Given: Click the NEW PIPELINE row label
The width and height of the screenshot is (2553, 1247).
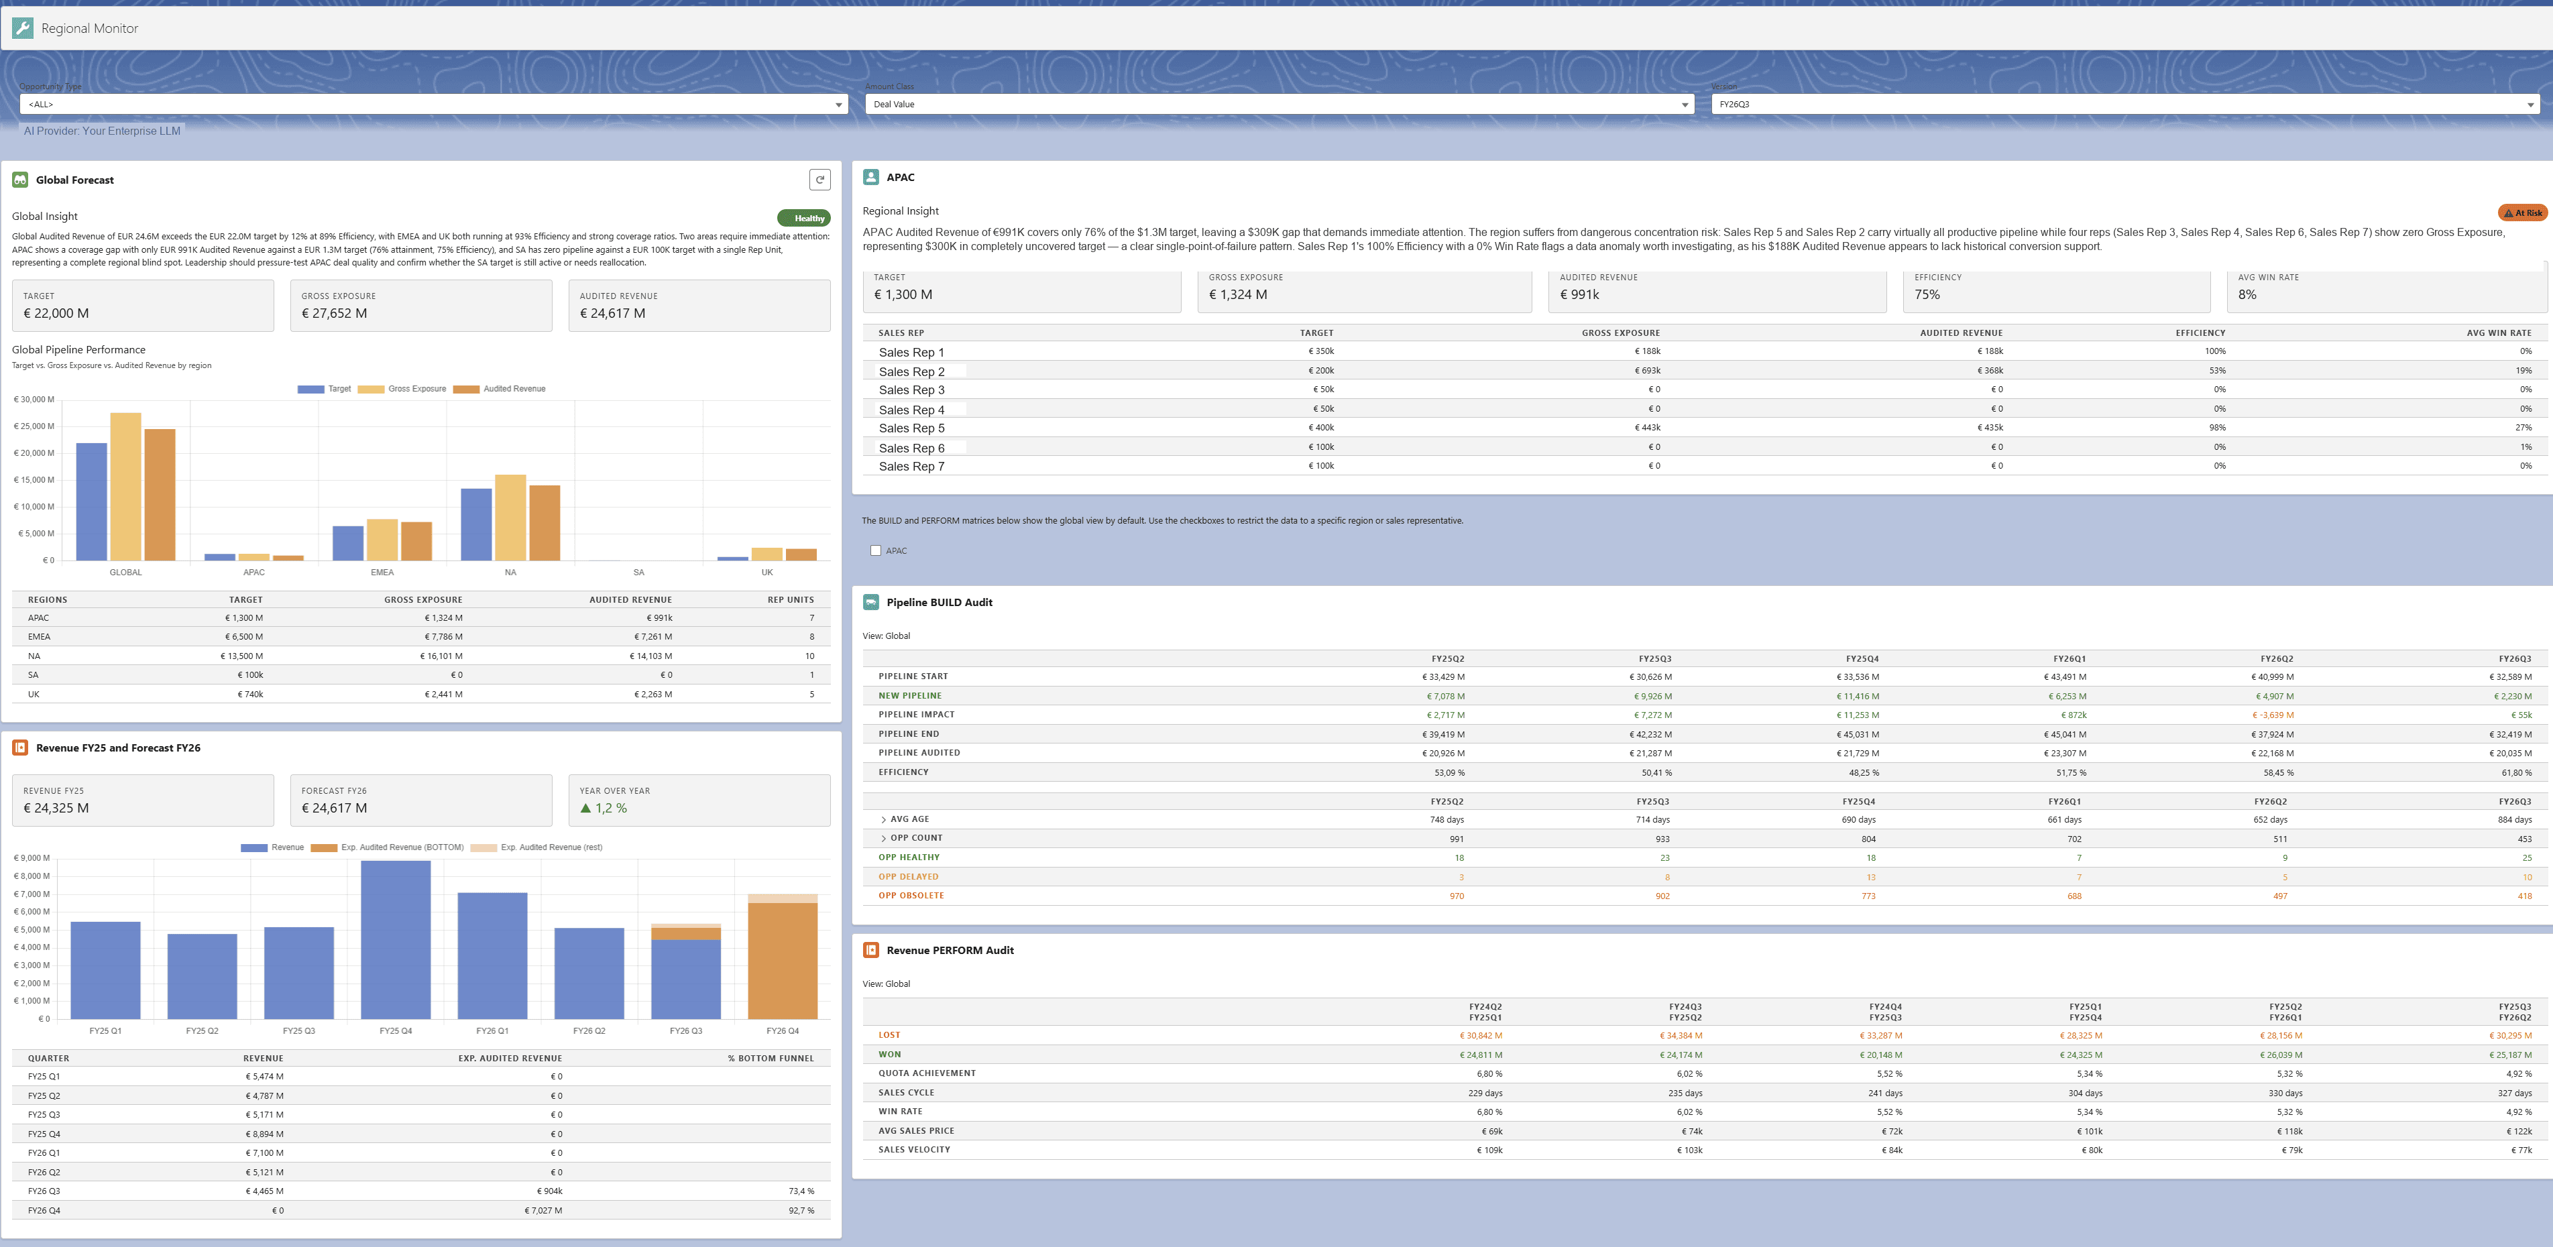Looking at the screenshot, I should coord(910,695).
